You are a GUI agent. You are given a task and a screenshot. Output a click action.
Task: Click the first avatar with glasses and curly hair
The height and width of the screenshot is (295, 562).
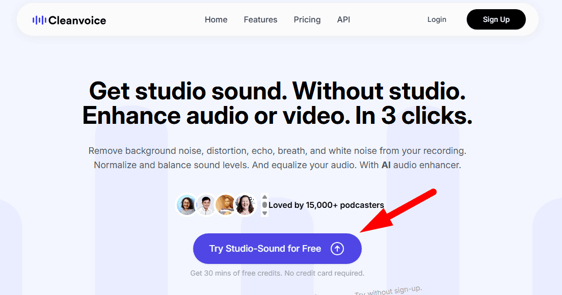point(186,205)
